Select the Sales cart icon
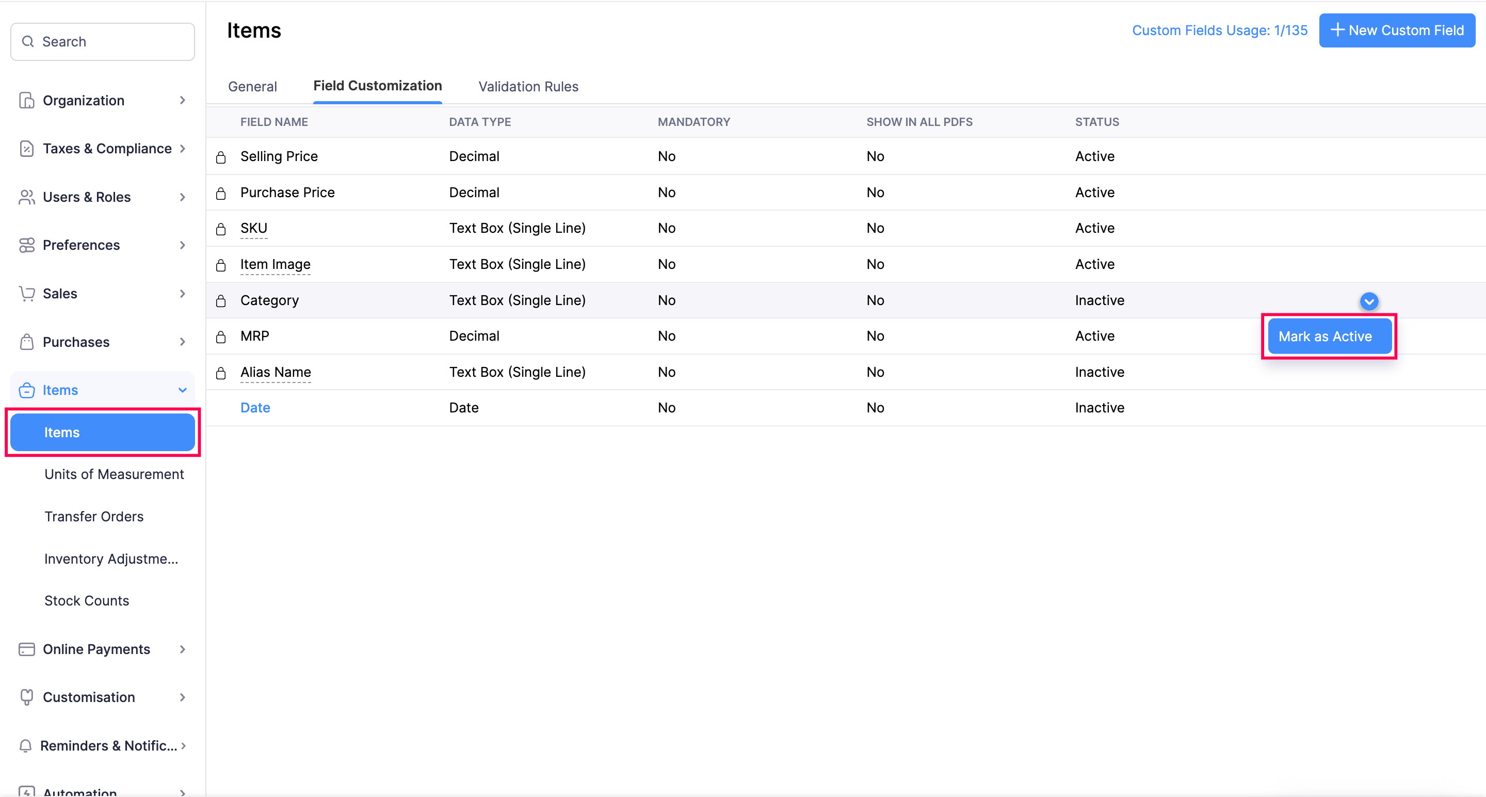Viewport: 1486px width, 797px height. (x=26, y=293)
